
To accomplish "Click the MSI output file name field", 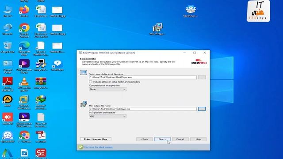I will (x=142, y=109).
